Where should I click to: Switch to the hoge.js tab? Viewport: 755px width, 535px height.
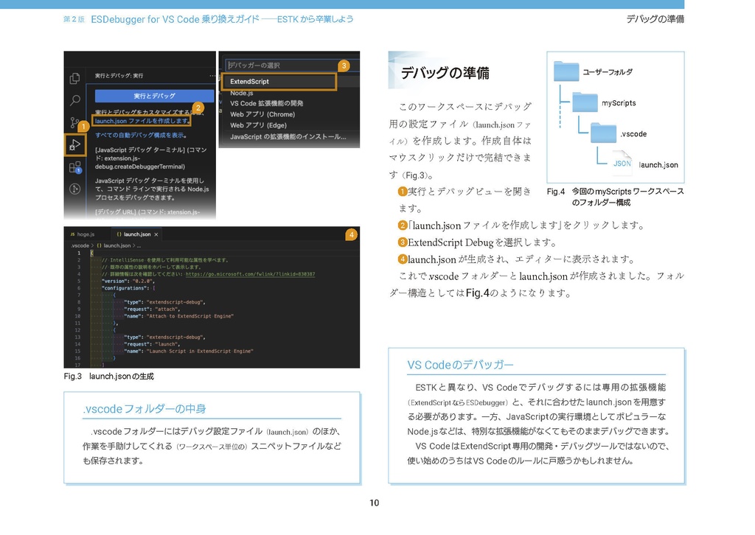coord(87,234)
